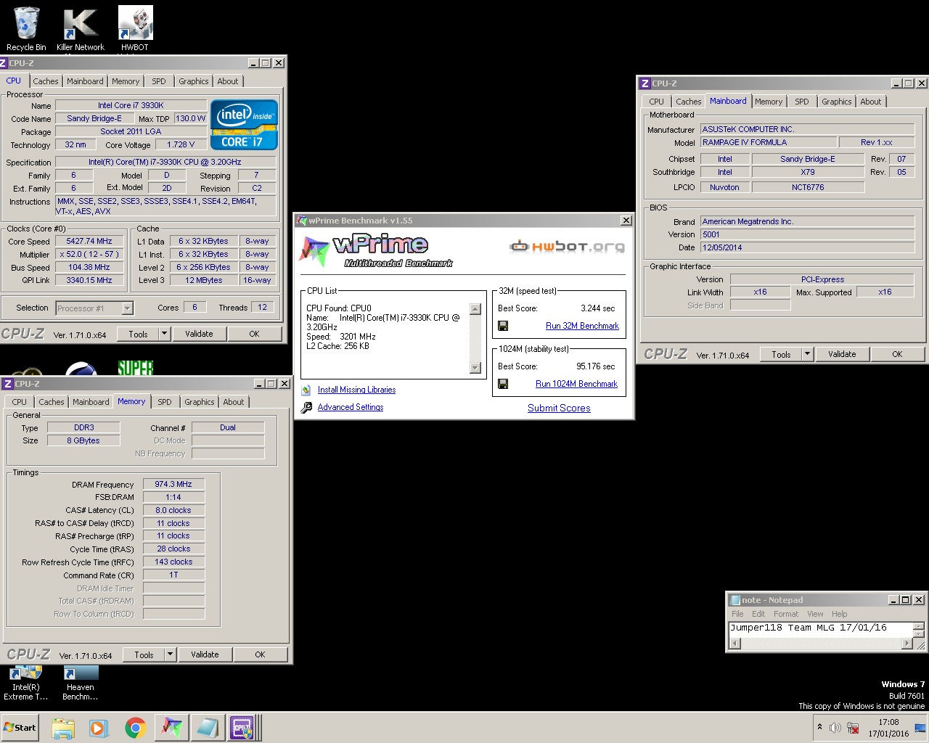Save the 32M benchmark score with floppy icon
Screen dimensions: 929x743
click(503, 326)
